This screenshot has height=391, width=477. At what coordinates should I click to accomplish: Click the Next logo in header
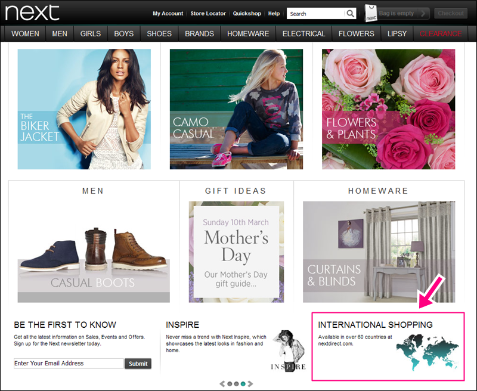click(32, 13)
